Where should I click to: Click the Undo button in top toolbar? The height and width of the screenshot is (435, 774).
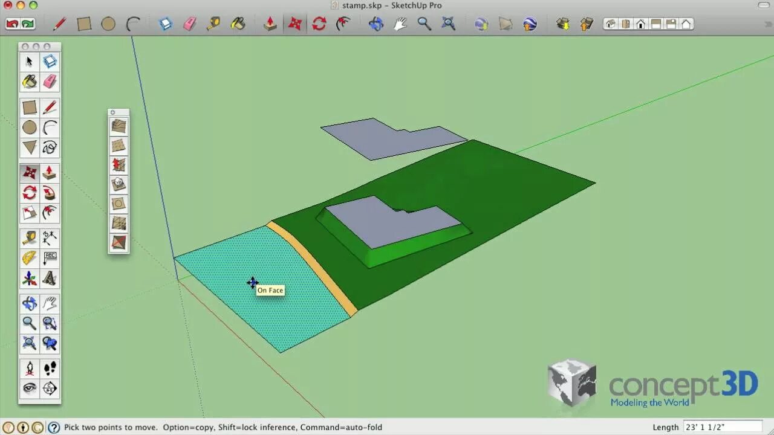click(11, 24)
